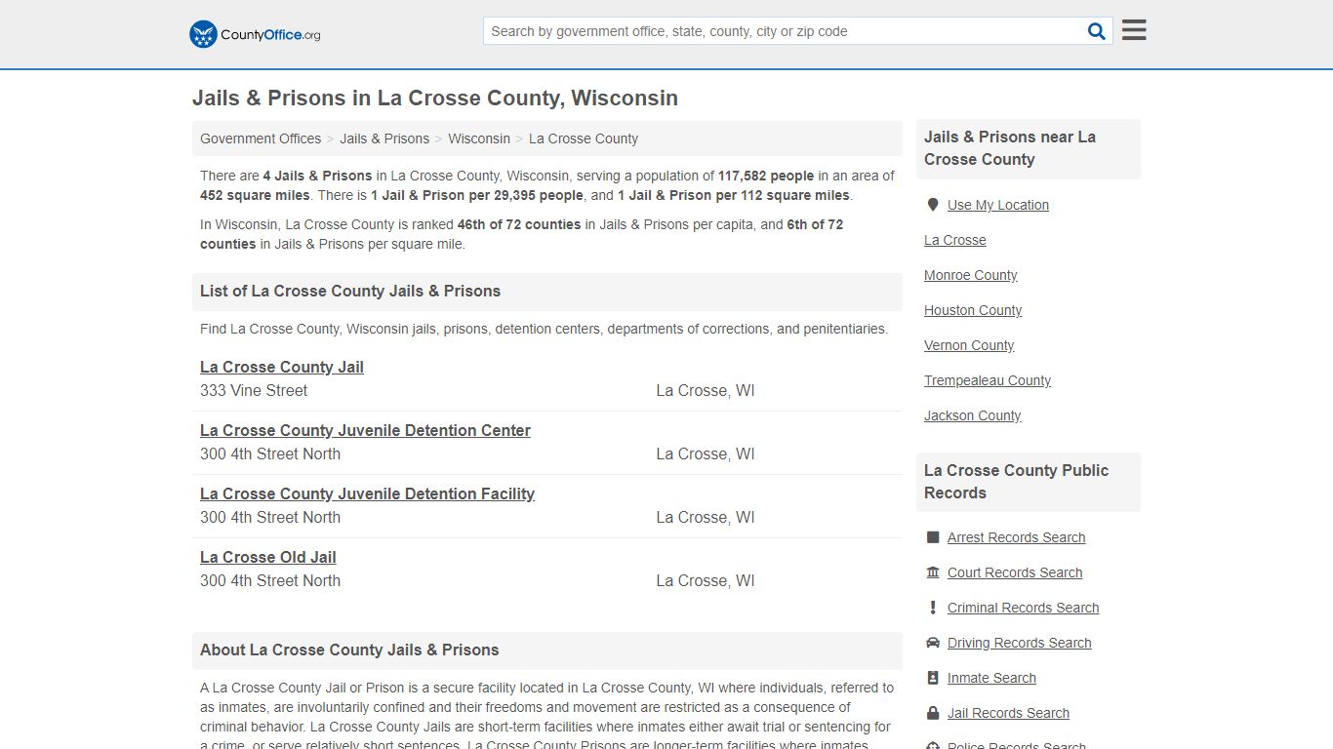This screenshot has height=749, width=1333.
Task: Click 'List of La Crosse County Jails & Prisons' heading
Action: 350,291
